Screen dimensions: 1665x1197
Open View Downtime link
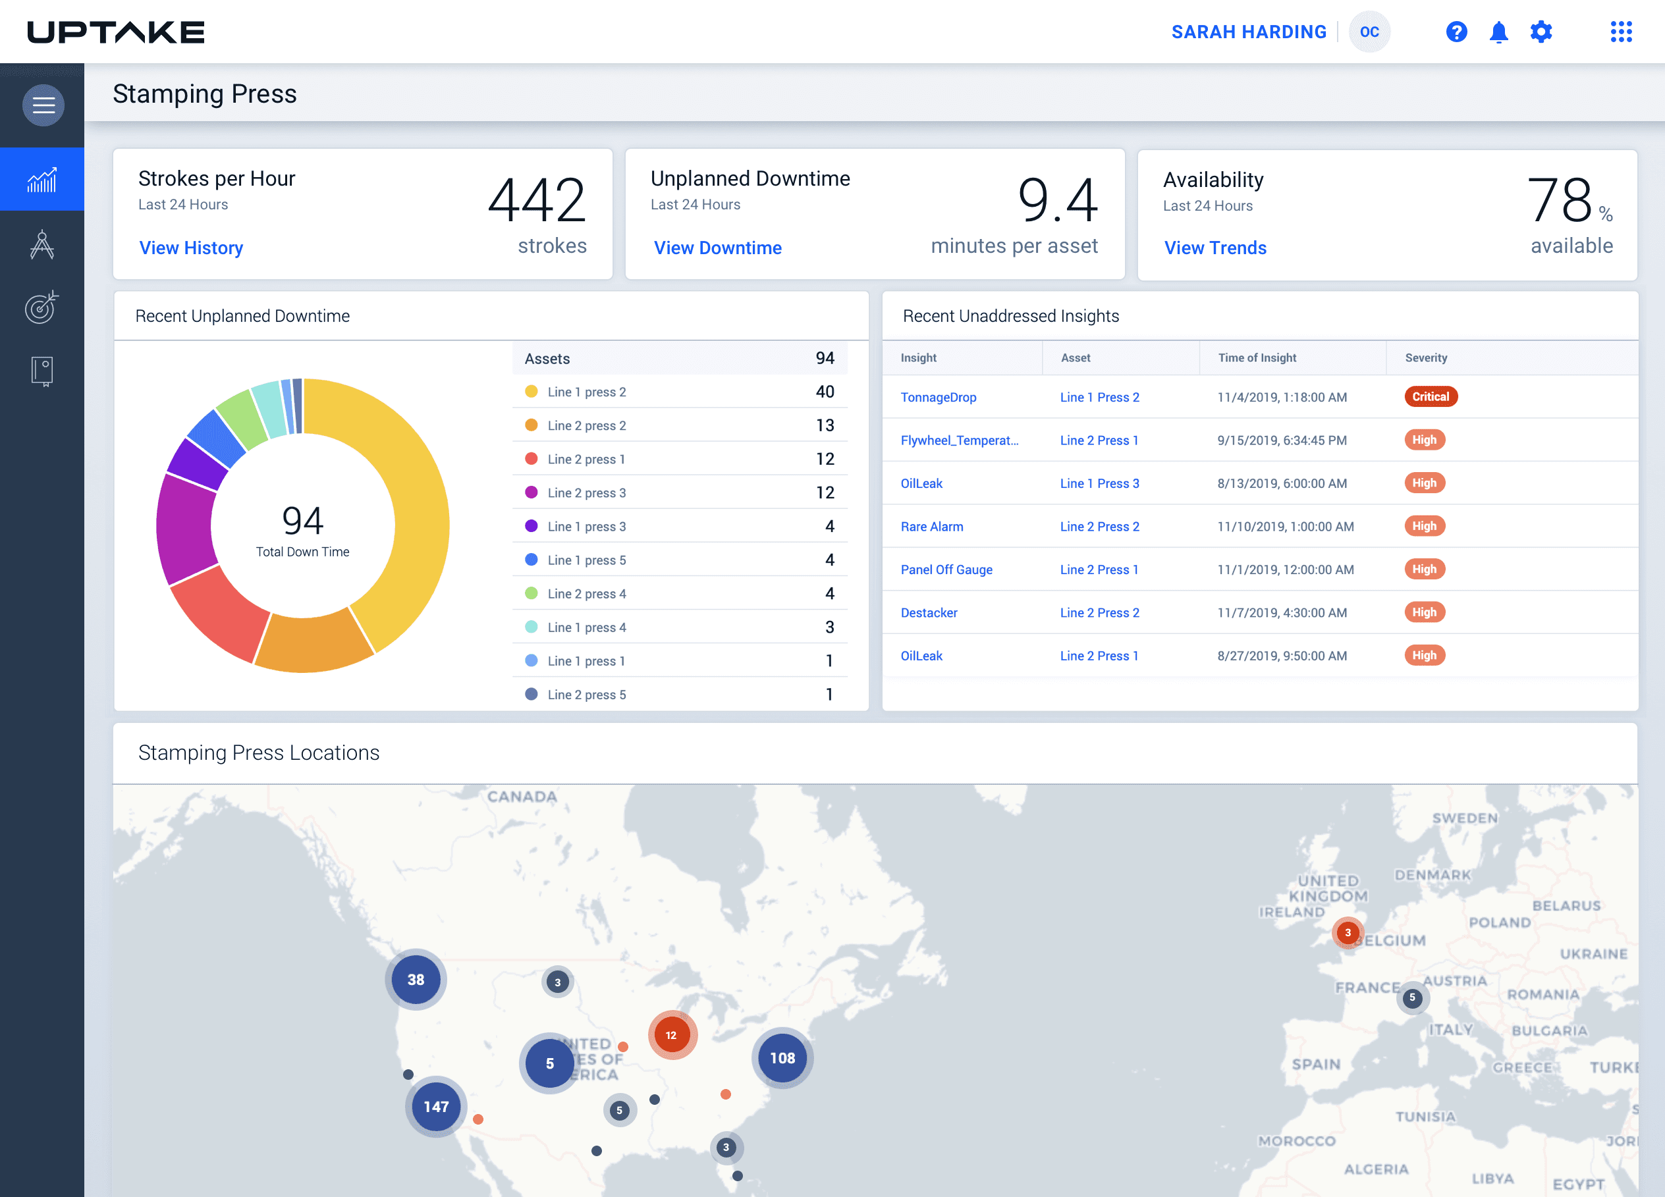click(x=717, y=248)
